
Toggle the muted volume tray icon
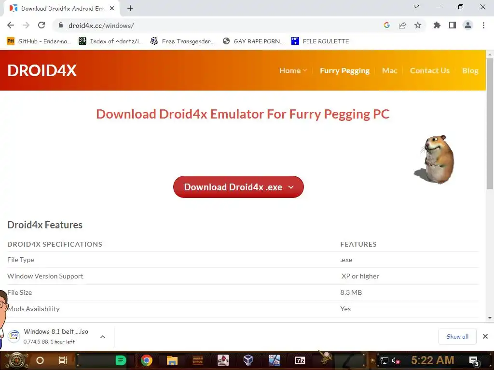click(396, 360)
